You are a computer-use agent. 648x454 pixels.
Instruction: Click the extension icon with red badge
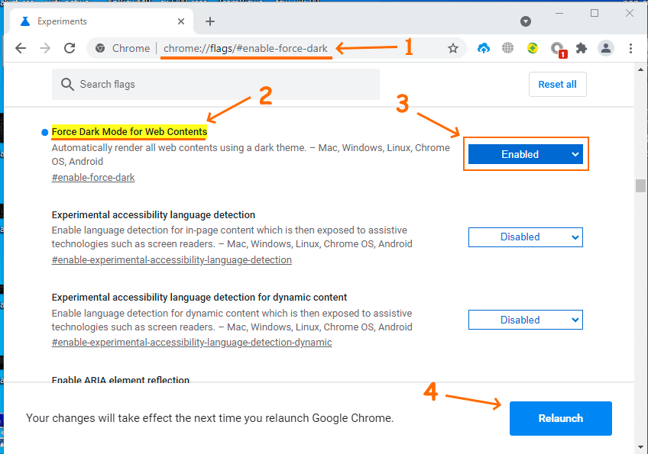click(557, 49)
